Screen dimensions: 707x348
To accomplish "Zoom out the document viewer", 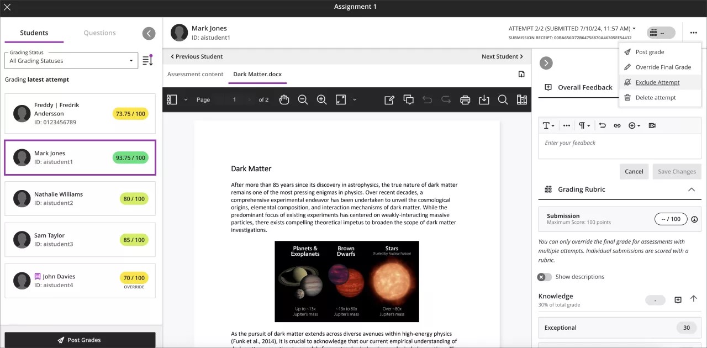I will coord(303,99).
